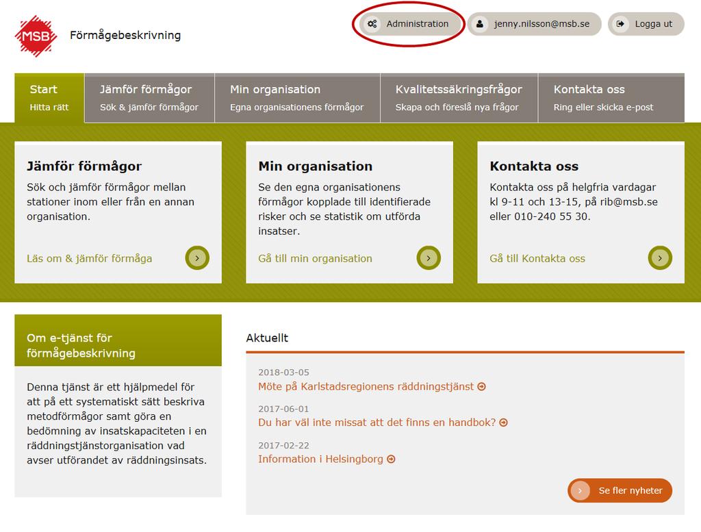This screenshot has width=701, height=532.
Task: Click the Kontakta oss på helgfria vardagar text
Action: point(574,201)
